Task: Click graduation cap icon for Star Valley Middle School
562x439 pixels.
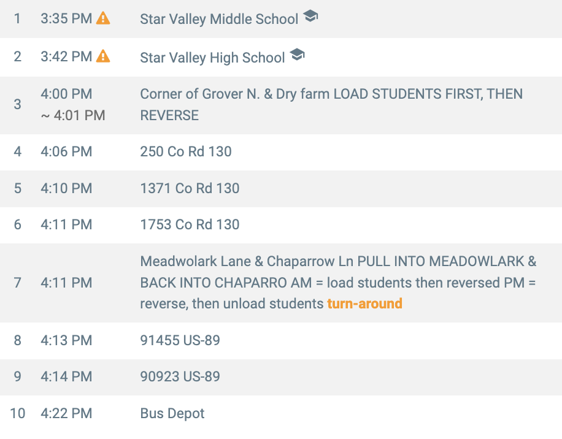Action: (x=310, y=17)
